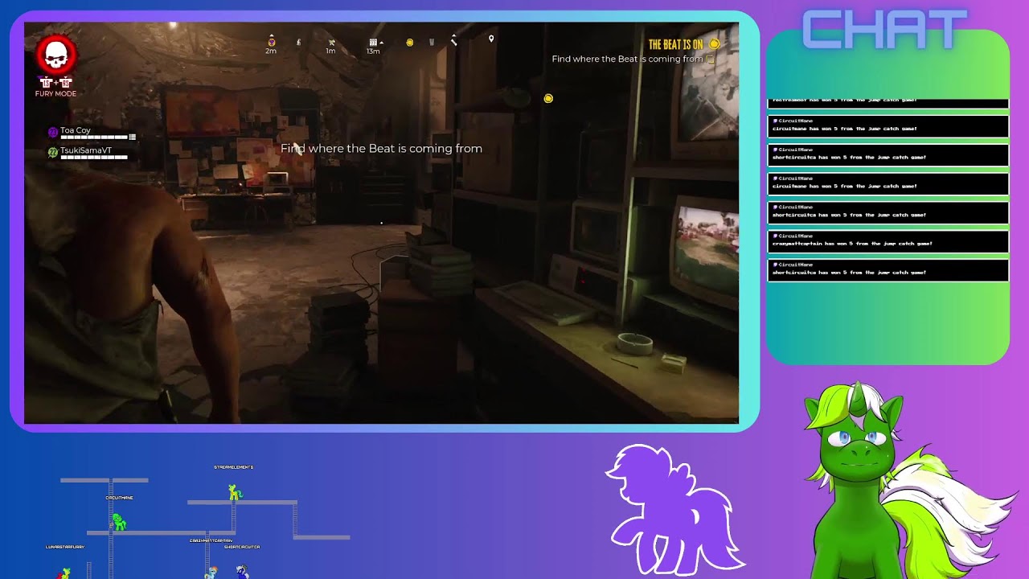The image size is (1029, 579).
Task: Click the W heading letter on the compass
Action: [432, 42]
